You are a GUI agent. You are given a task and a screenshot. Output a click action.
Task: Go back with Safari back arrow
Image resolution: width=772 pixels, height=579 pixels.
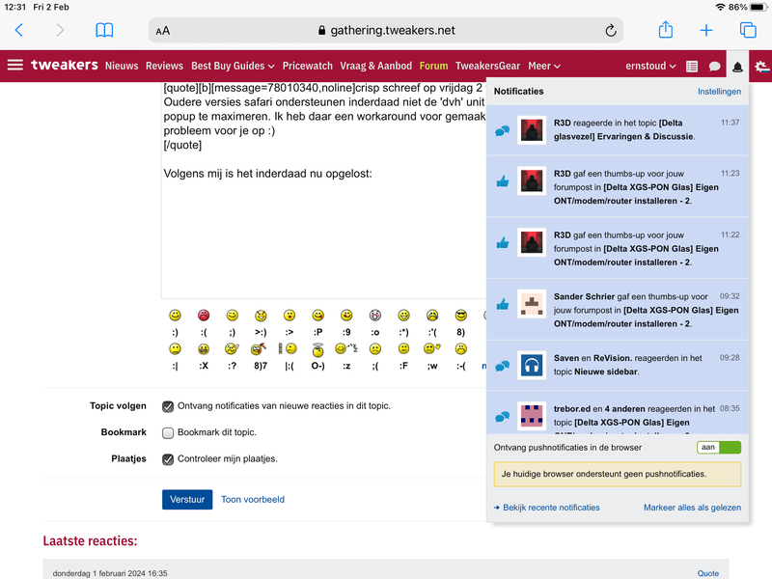pos(18,30)
